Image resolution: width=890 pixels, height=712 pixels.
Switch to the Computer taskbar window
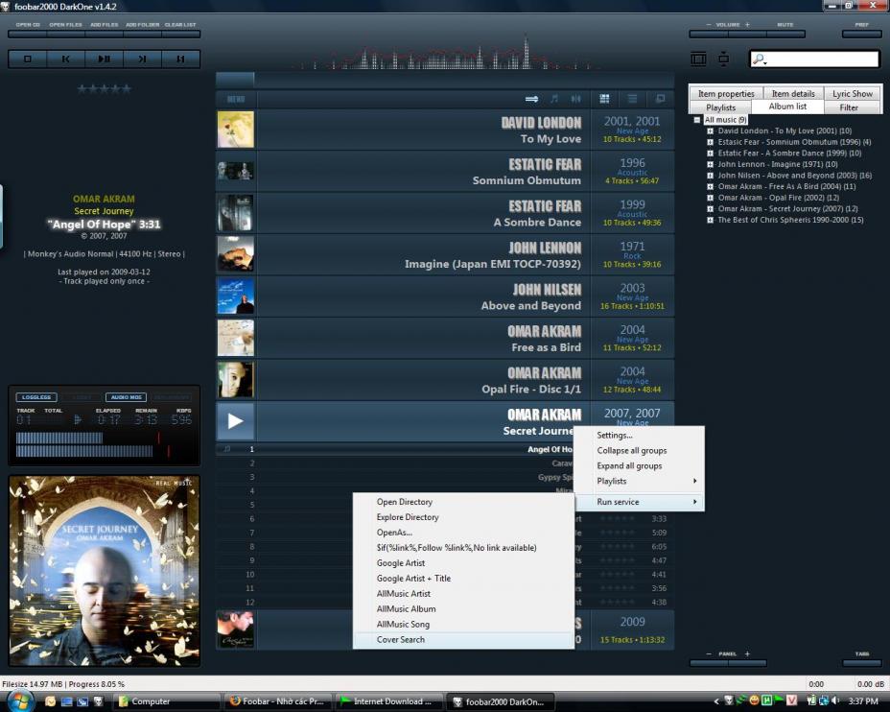pyautogui.click(x=166, y=701)
